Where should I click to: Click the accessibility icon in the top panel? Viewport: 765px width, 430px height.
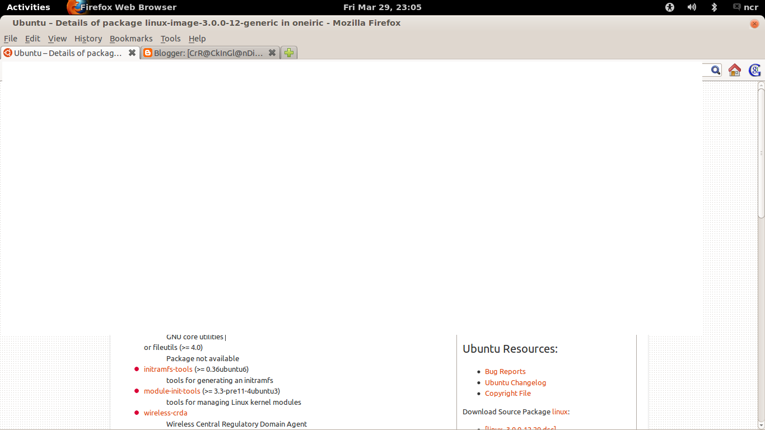[x=669, y=7]
